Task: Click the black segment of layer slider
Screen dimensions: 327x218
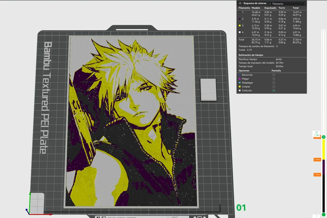Action: click(x=323, y=194)
